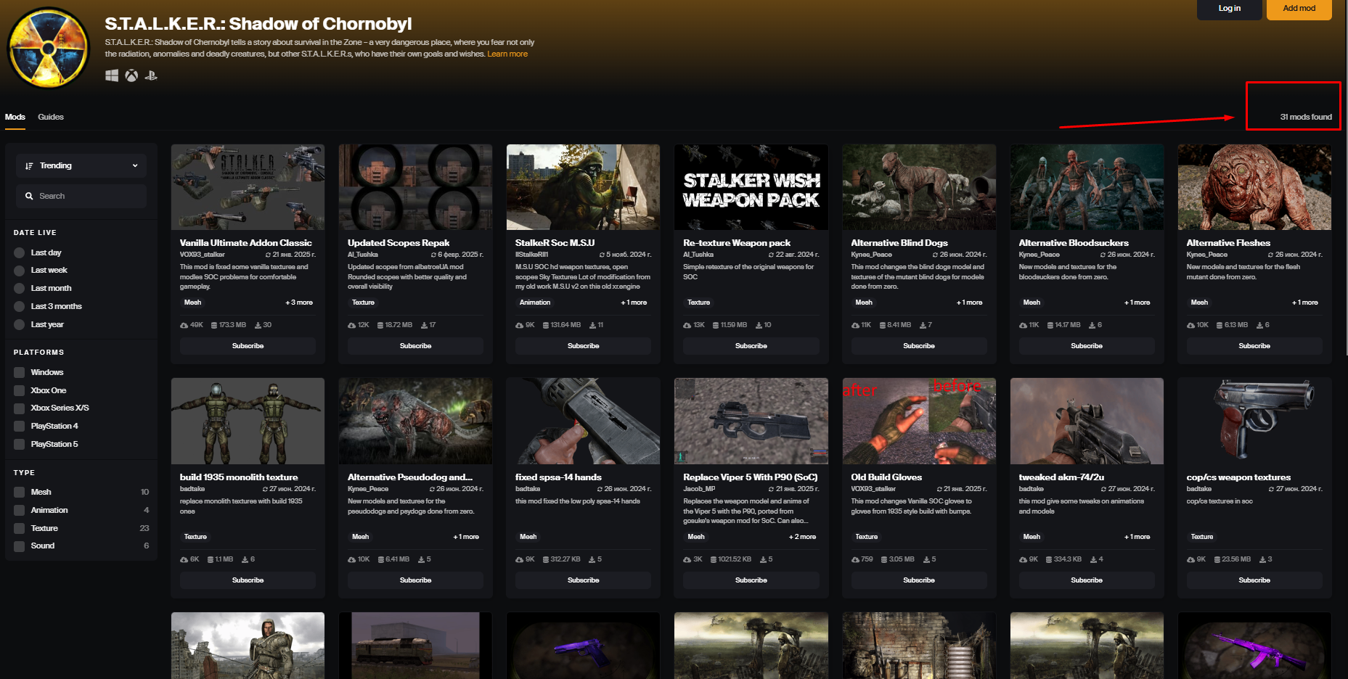Filter by the Sound type checkbox
1348x679 pixels.
click(20, 546)
